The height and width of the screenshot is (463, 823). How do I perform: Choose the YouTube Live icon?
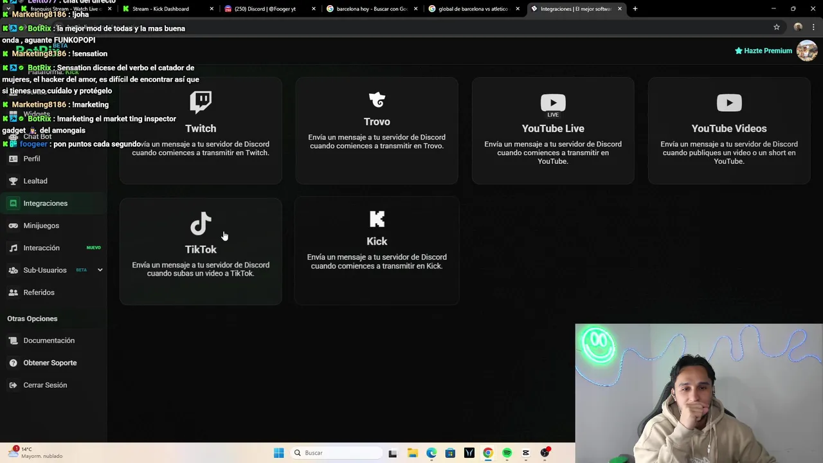[553, 105]
